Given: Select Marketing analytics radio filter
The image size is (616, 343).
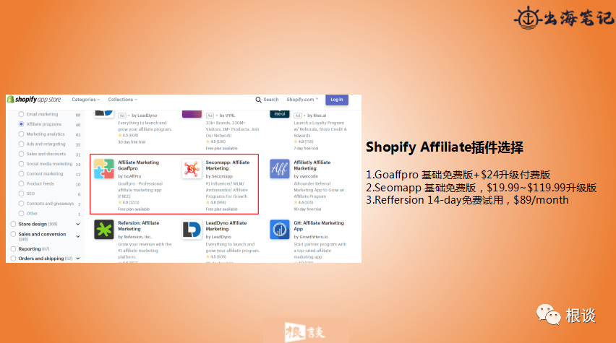Looking at the screenshot, I should (21, 134).
